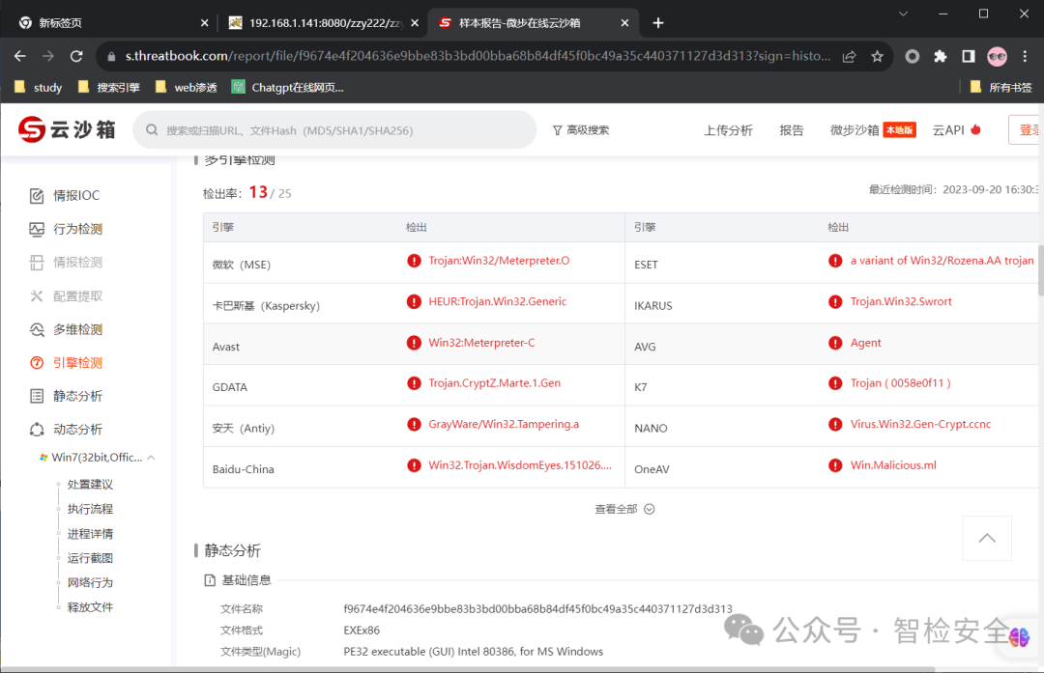The height and width of the screenshot is (673, 1044).
Task: Bookmark this page with star icon
Action: tap(877, 57)
